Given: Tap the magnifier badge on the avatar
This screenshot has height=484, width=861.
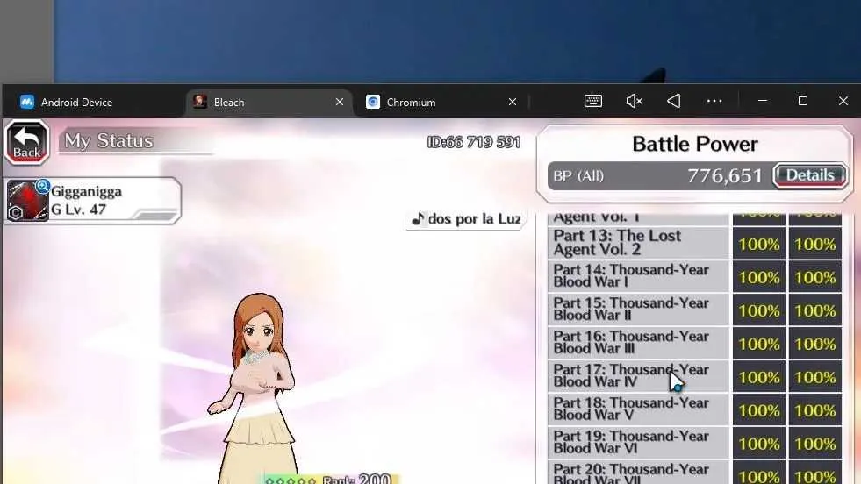Looking at the screenshot, I should click(x=43, y=187).
